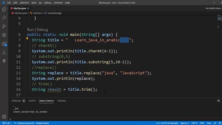The width and height of the screenshot is (222, 125).
Task: Open the Debug menu
Action: [x=48, y=2]
